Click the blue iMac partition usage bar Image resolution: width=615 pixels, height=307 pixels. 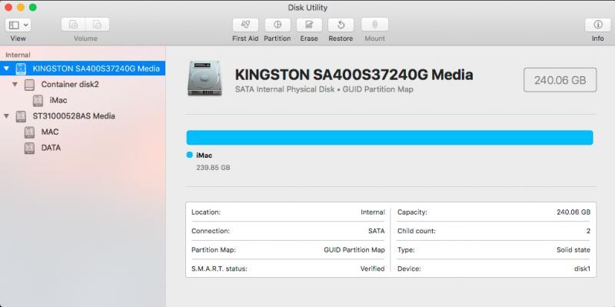tap(390, 138)
